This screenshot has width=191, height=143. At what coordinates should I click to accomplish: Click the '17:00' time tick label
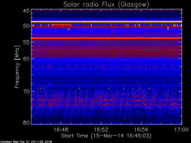pyautogui.click(x=181, y=130)
